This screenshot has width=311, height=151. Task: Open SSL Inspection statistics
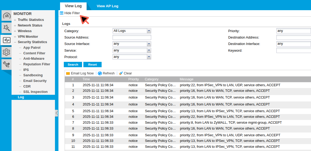tap(35, 92)
